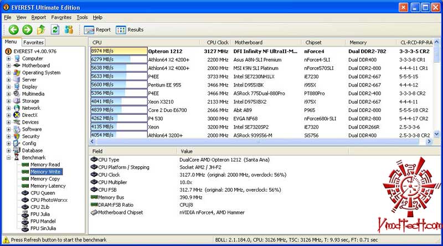Viewport: 443px width, 246px height.
Task: Open Memory Read benchmark
Action: (x=45, y=165)
